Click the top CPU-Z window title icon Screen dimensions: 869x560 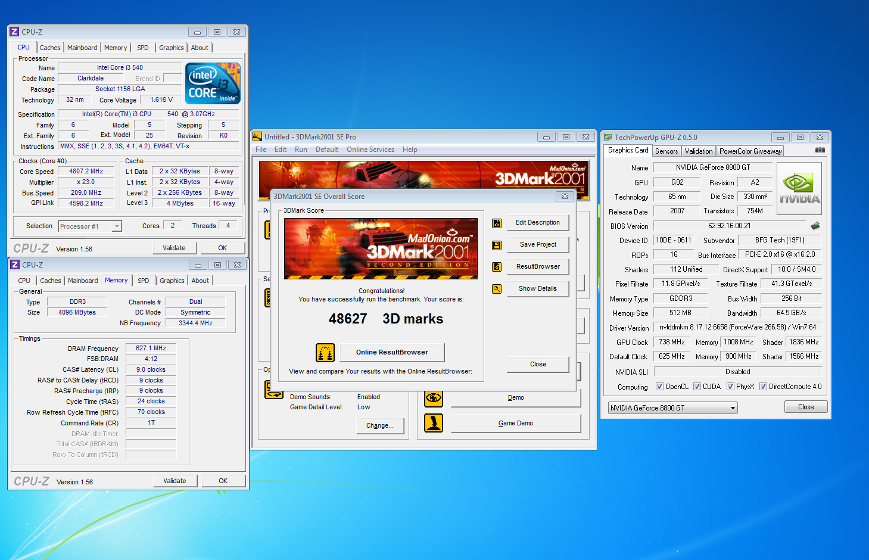[15, 32]
